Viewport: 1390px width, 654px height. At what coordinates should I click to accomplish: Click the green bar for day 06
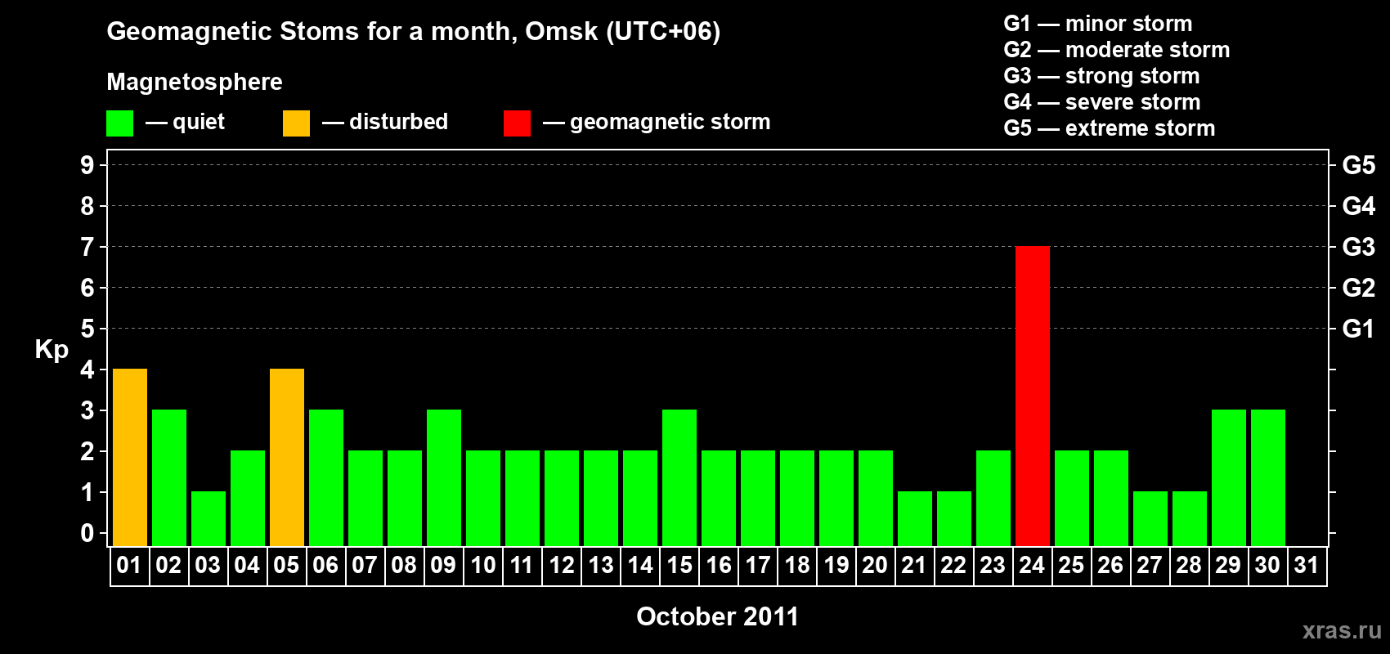point(326,477)
